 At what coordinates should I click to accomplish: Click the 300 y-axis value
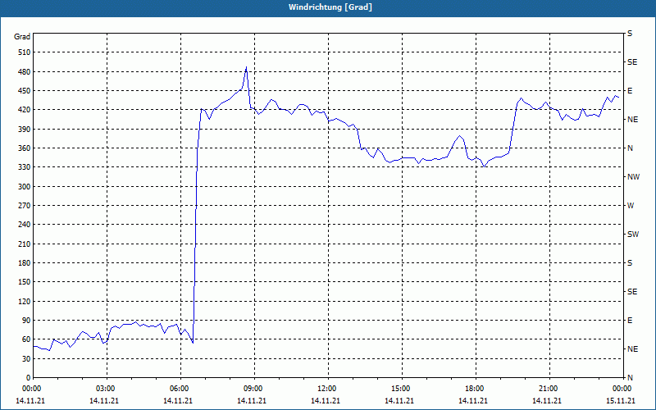25,187
